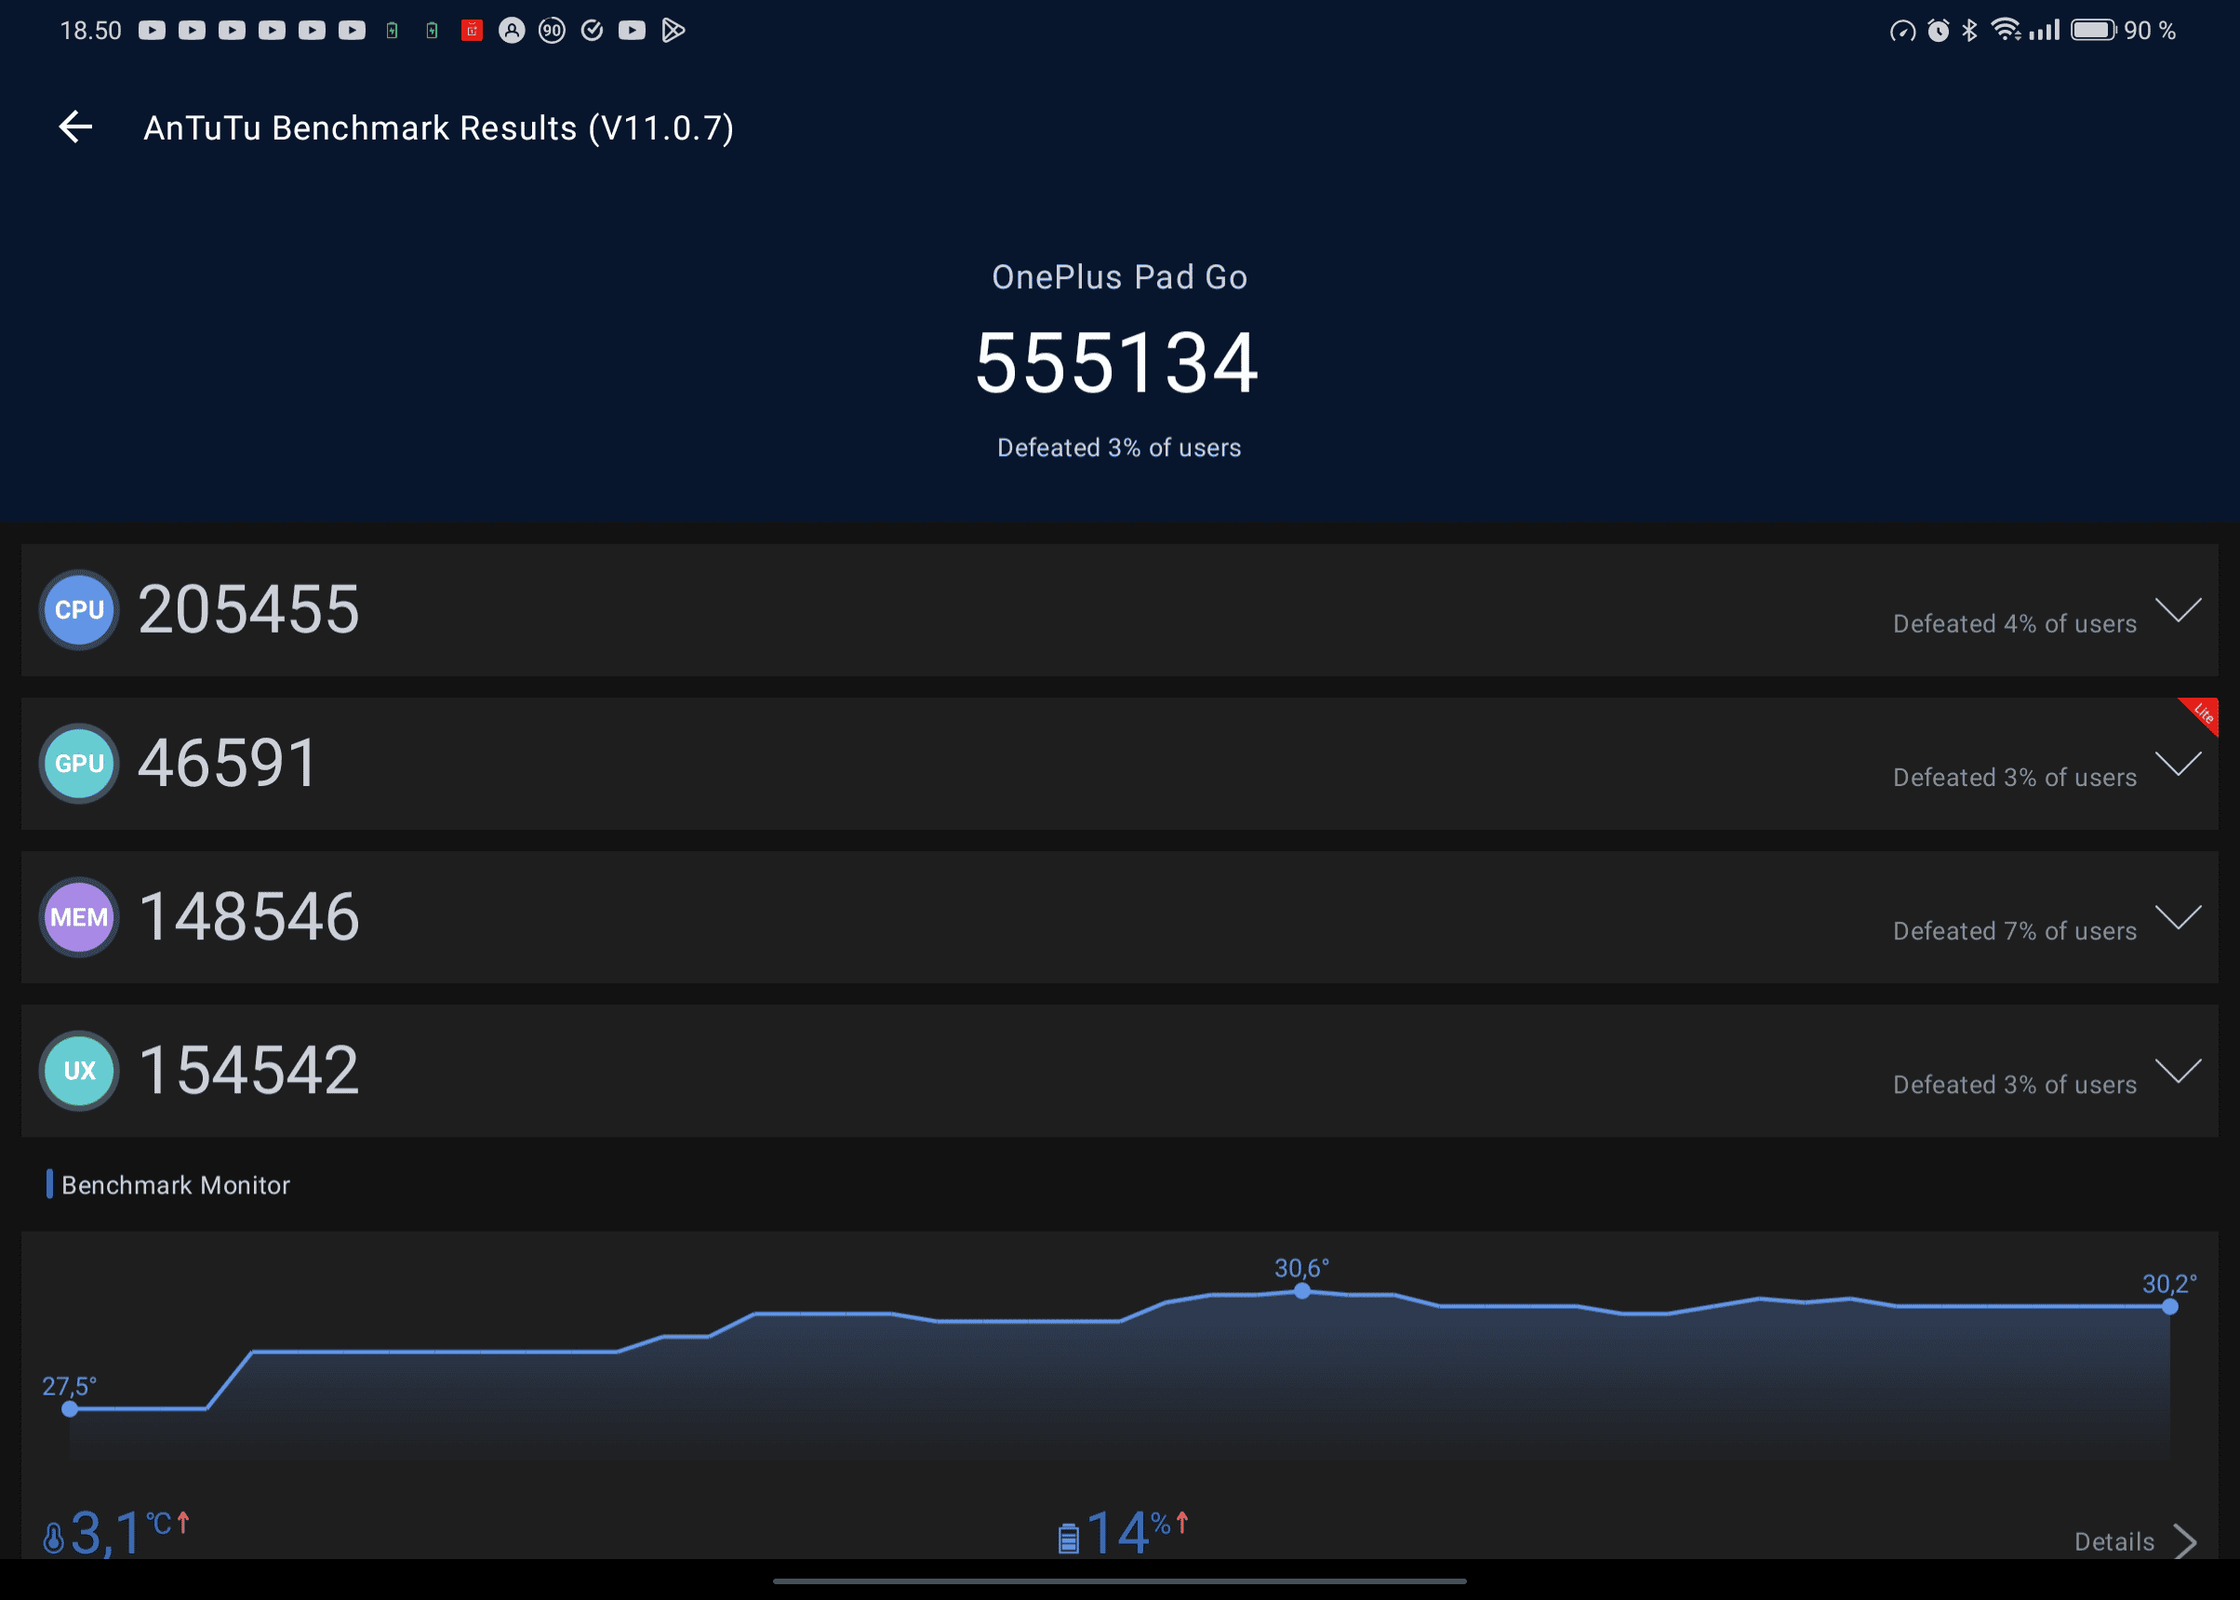Tap the GPU score 46591

click(x=228, y=763)
